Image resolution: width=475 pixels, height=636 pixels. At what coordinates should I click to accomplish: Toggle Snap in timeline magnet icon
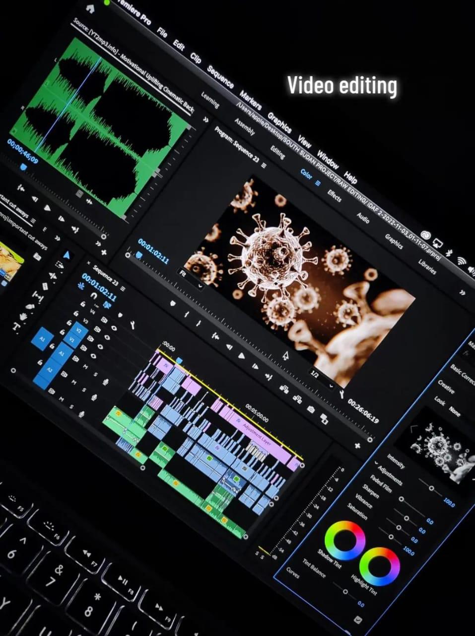tap(93, 296)
